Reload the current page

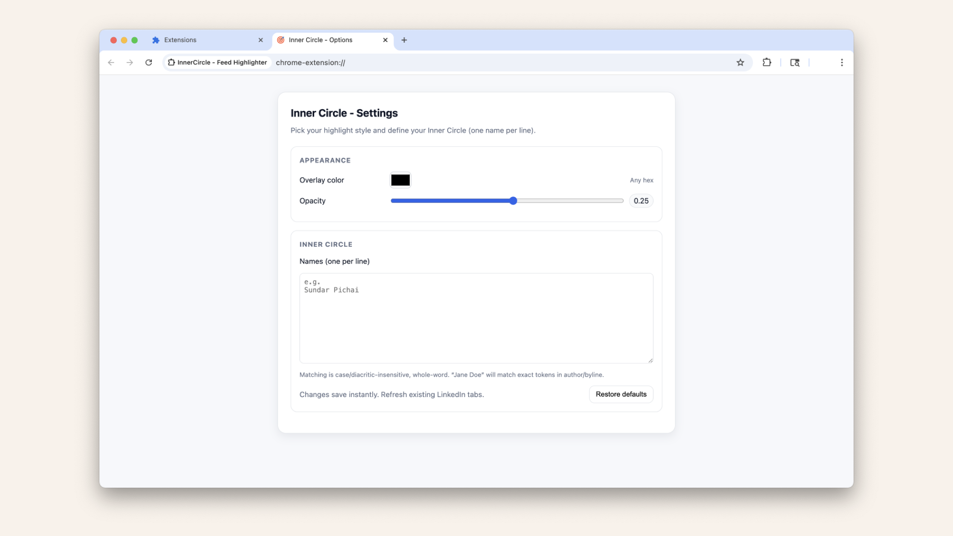click(148, 63)
